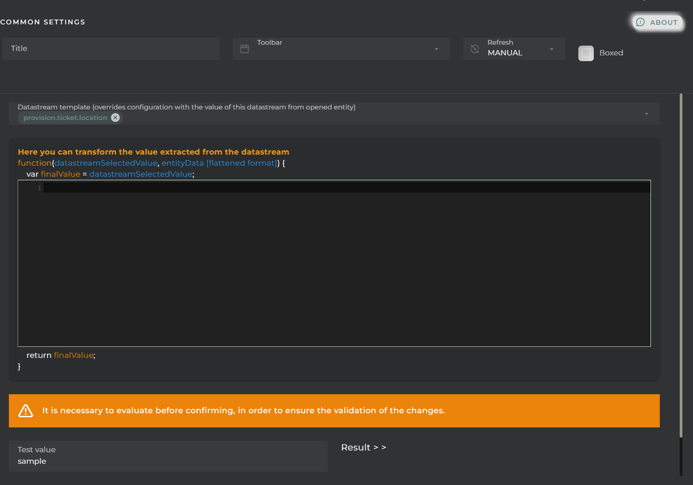Click the Boxed label text
Image resolution: width=693 pixels, height=485 pixels.
(x=611, y=53)
